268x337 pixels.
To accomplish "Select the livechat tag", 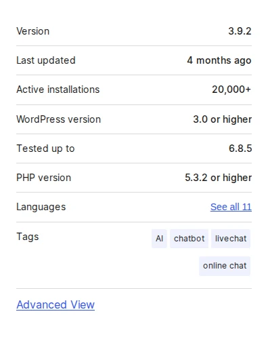I will pyautogui.click(x=231, y=239).
